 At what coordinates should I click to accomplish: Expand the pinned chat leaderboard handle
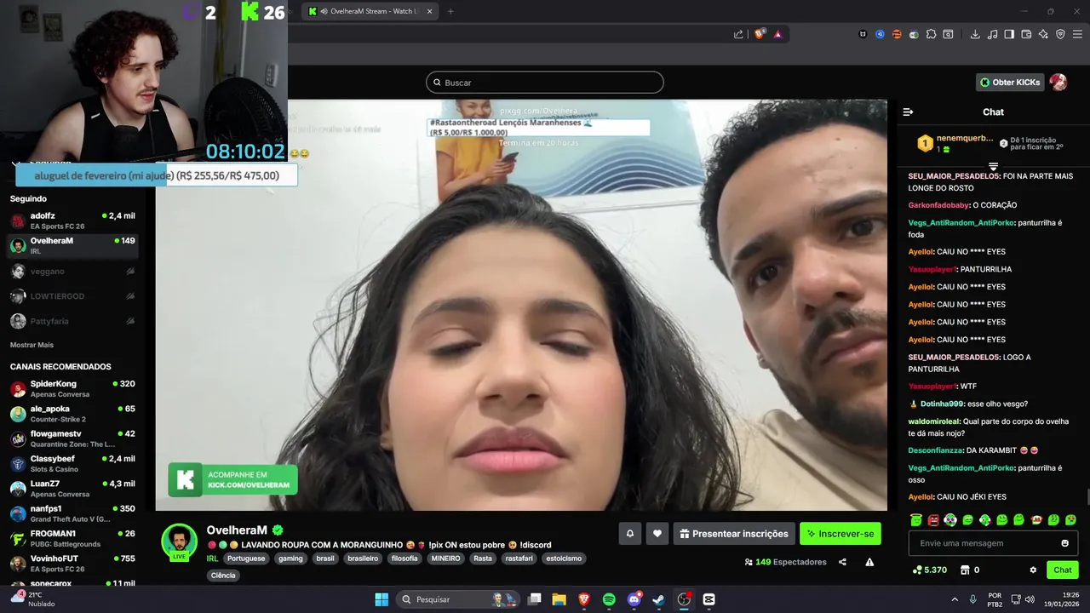993,166
